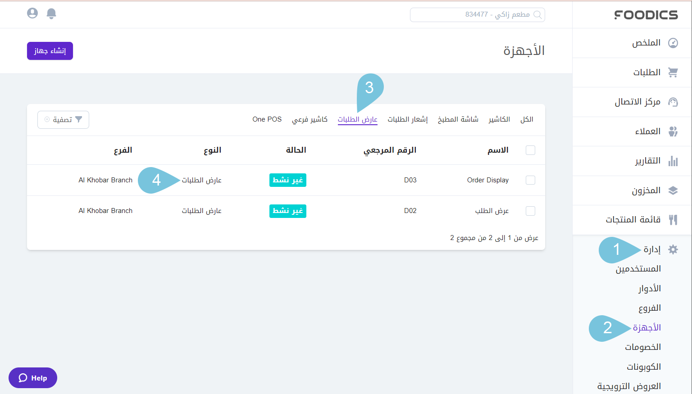Viewport: 692px width, 394px height.
Task: Click the غير نشط badge for D03
Action: click(x=288, y=180)
